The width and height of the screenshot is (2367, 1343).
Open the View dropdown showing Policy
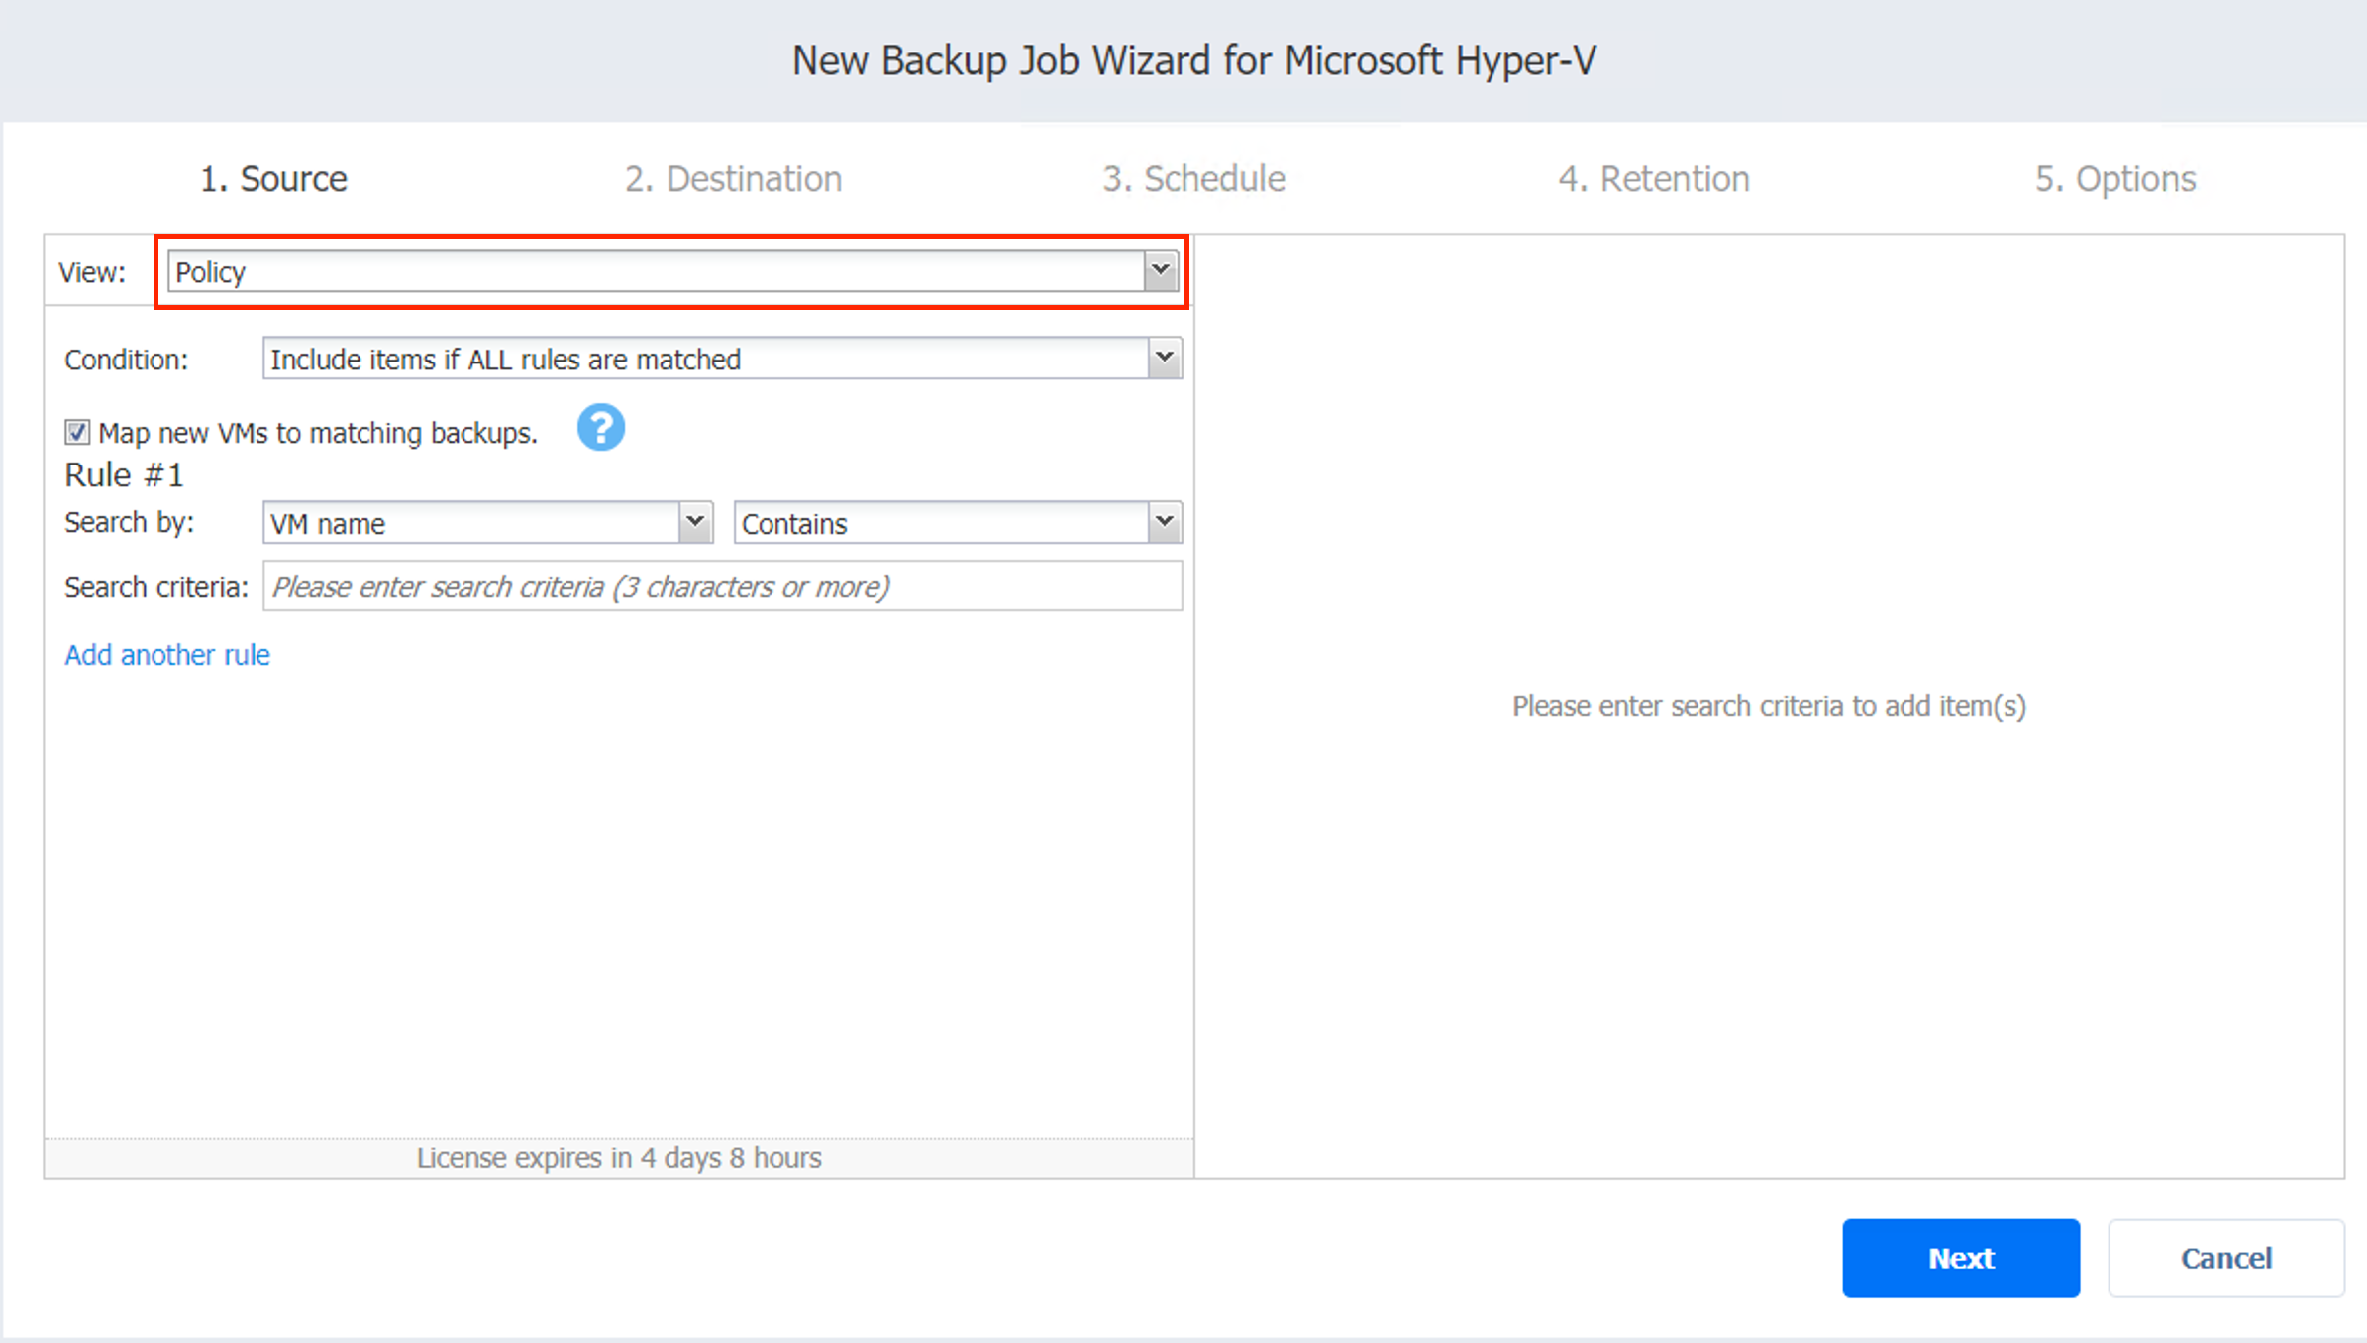coord(672,271)
